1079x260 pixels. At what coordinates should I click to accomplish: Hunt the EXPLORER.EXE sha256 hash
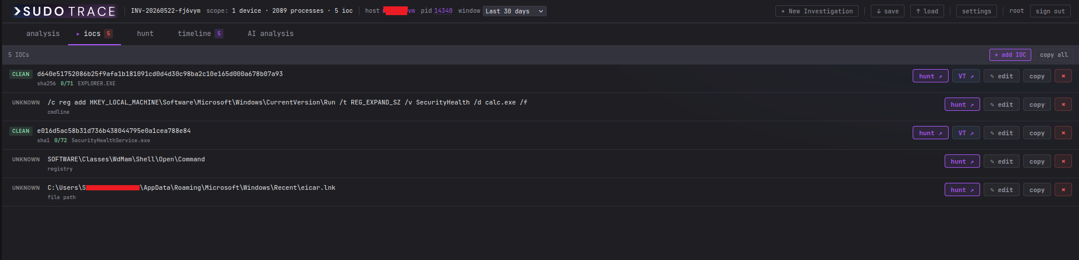click(x=931, y=76)
